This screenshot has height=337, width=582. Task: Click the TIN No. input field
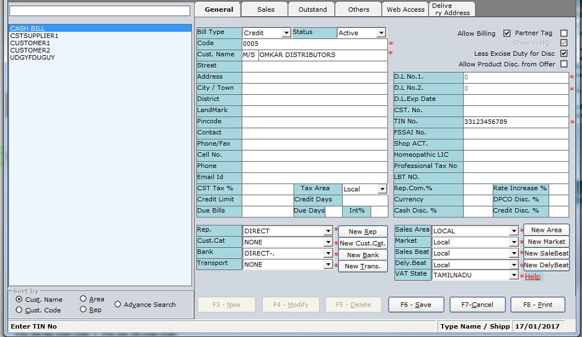point(515,122)
